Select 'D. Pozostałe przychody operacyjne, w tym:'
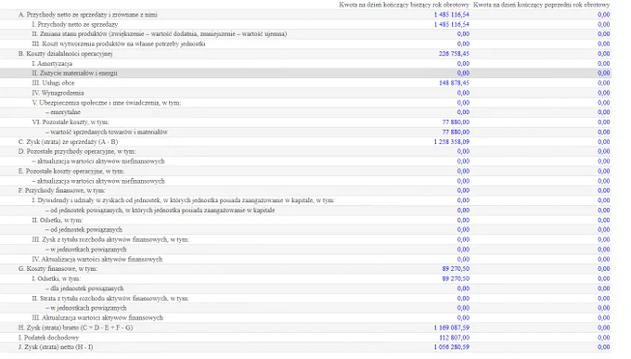 tap(77, 151)
